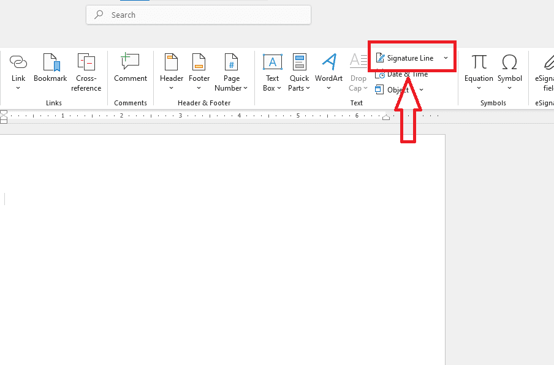Image resolution: width=554 pixels, height=365 pixels.
Task: Click the Object button
Action: point(392,89)
